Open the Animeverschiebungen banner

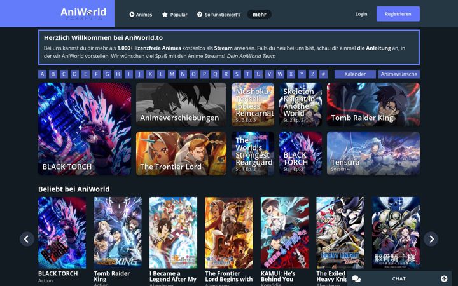point(181,104)
